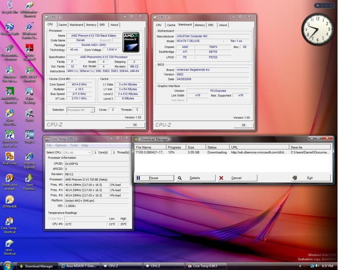Open the Select CPU dropdown in Core Temp
356x270 pixels.
[77, 153]
